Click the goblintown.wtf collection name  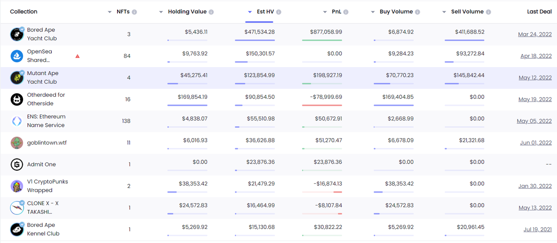click(x=47, y=143)
